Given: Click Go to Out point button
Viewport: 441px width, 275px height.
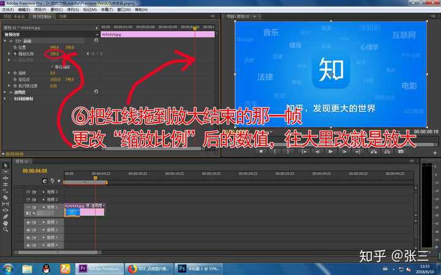Looking at the screenshot, I should (x=357, y=152).
